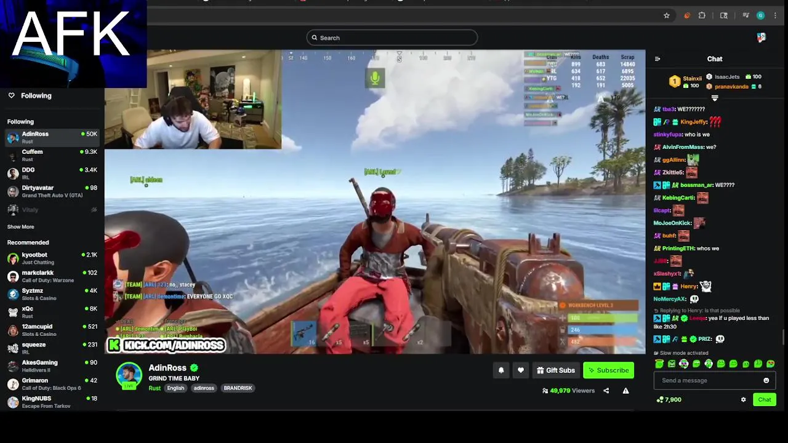Image resolution: width=788 pixels, height=443 pixels.
Task: Open the AdinRoss channel name link
Action: [167, 368]
